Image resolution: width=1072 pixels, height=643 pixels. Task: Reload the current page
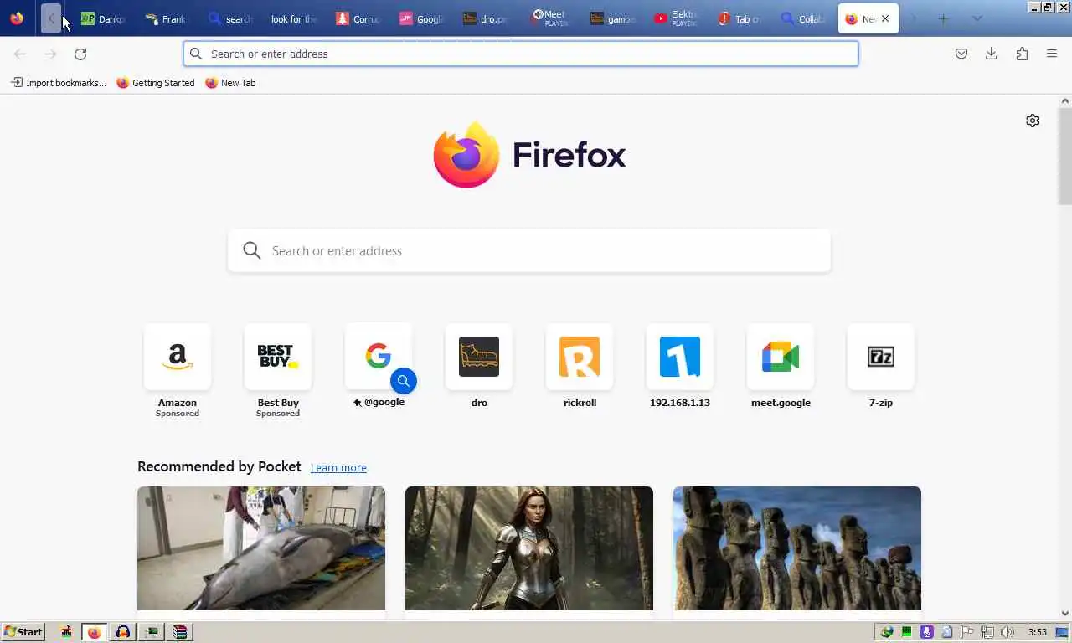(x=80, y=54)
